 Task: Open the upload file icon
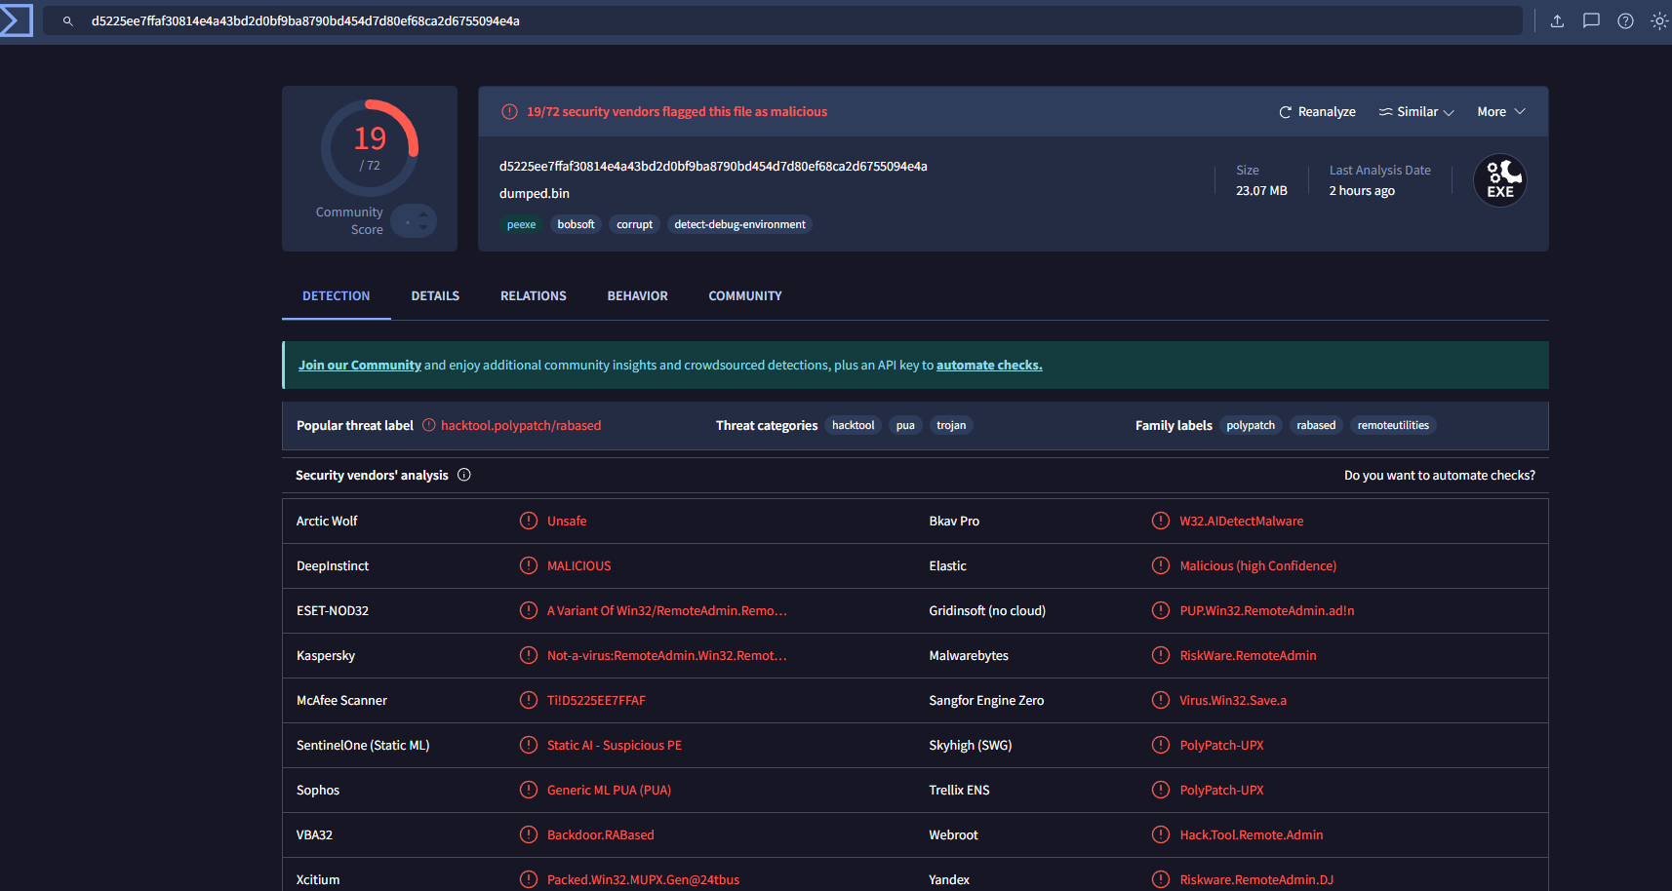click(x=1557, y=20)
